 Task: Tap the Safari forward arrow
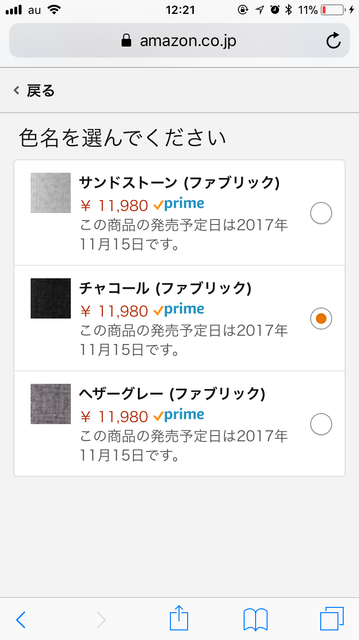tap(101, 620)
